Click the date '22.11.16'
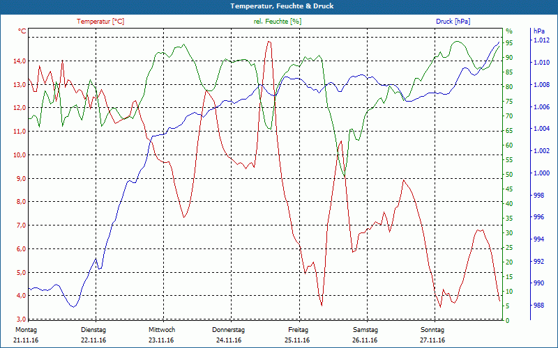Viewport: 558px width, 348px height. [x=93, y=340]
